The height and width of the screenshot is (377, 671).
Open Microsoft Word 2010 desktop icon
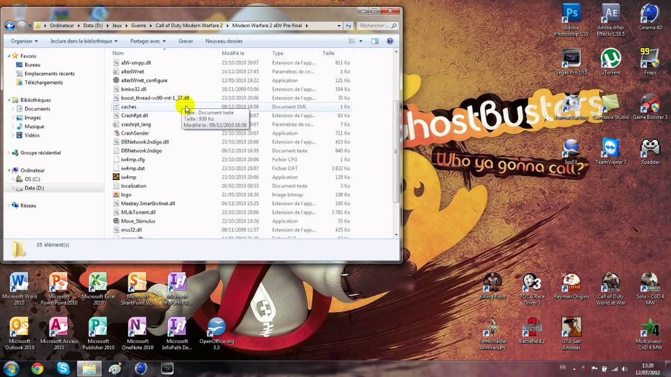19,289
